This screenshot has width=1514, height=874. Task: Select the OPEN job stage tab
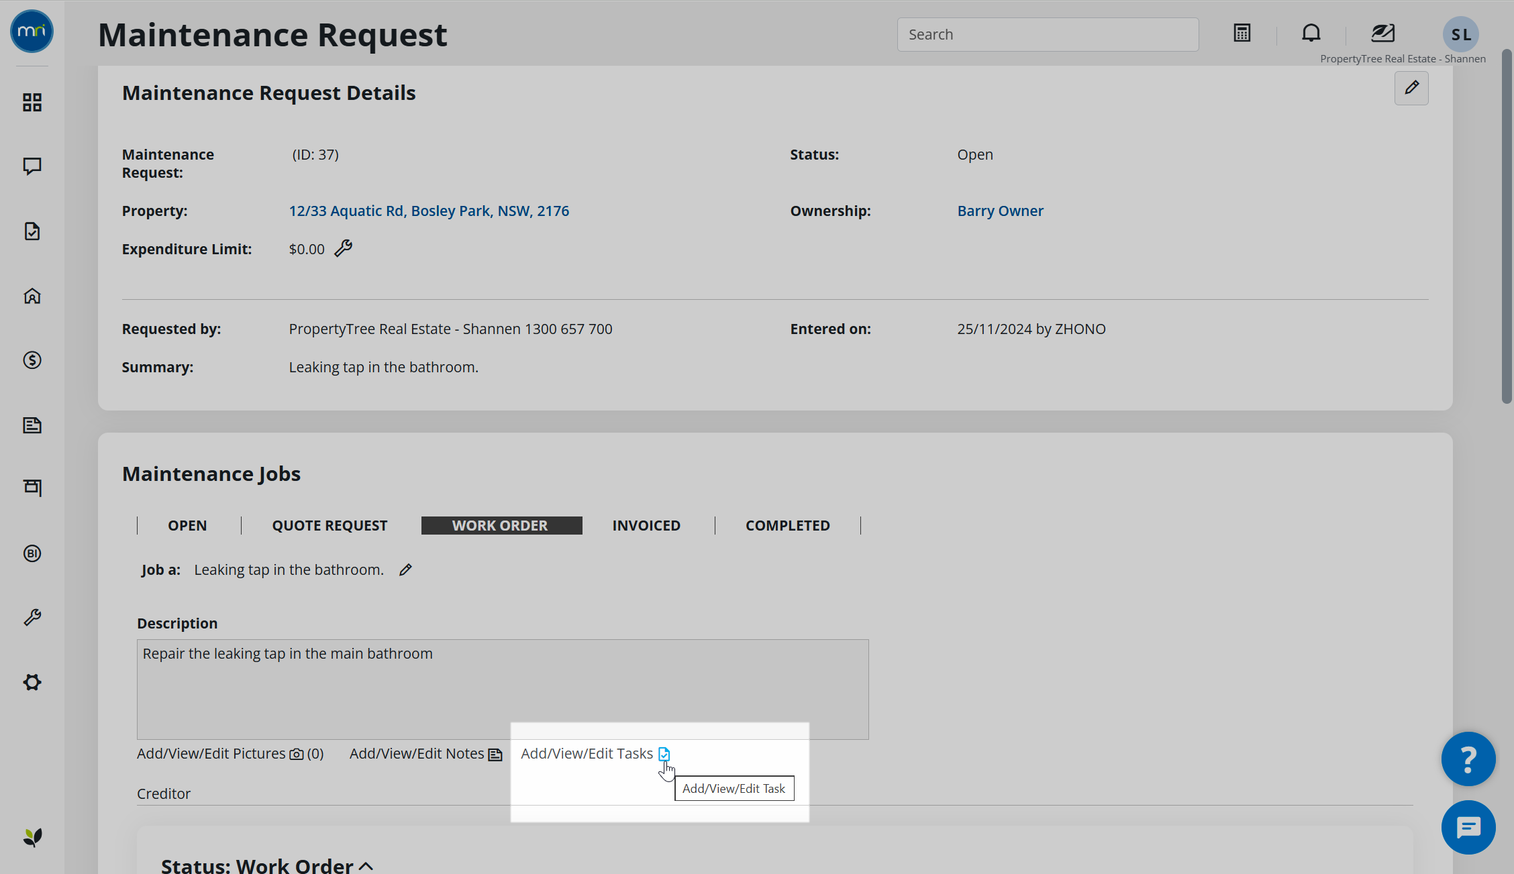point(187,525)
